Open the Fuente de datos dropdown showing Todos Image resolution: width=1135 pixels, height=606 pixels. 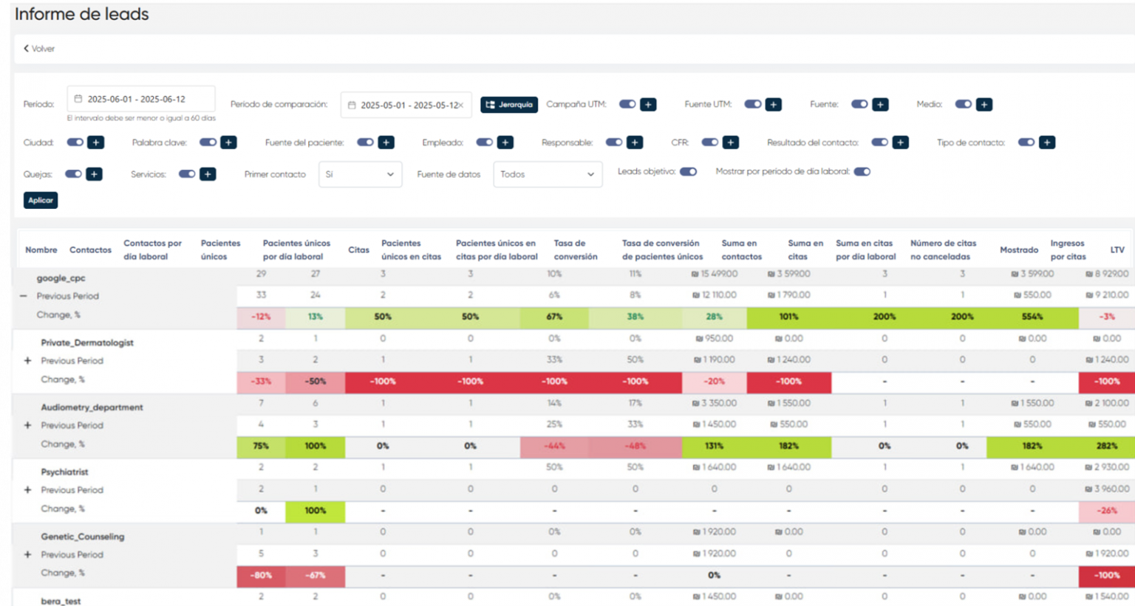[548, 174]
